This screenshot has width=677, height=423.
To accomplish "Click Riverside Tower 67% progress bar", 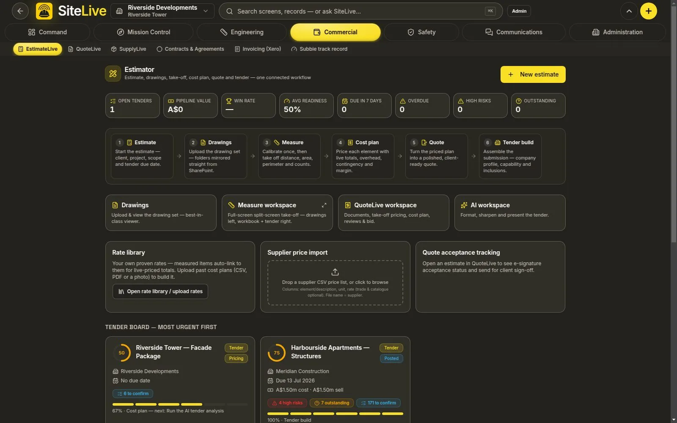I will pyautogui.click(x=180, y=404).
